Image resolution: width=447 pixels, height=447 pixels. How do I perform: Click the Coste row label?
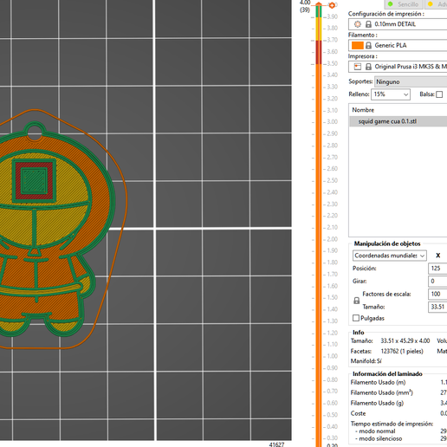coord(358,413)
